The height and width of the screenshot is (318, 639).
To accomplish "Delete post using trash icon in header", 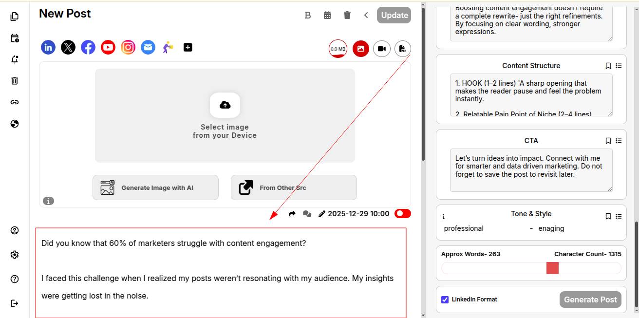I will (347, 15).
